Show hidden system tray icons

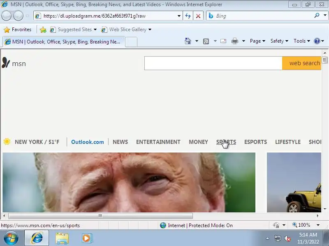[x=268, y=238]
